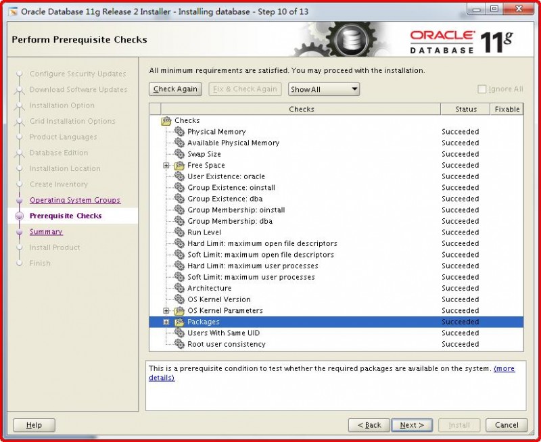Enable the Ignore All checkbox
This screenshot has height=442, width=541.
pyautogui.click(x=482, y=89)
